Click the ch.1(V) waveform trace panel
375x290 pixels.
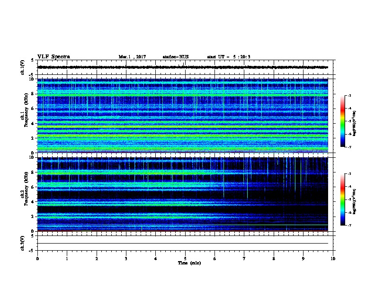tap(185, 67)
